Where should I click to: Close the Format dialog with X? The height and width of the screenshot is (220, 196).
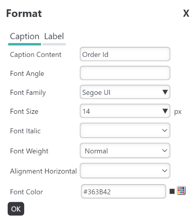[186, 13]
